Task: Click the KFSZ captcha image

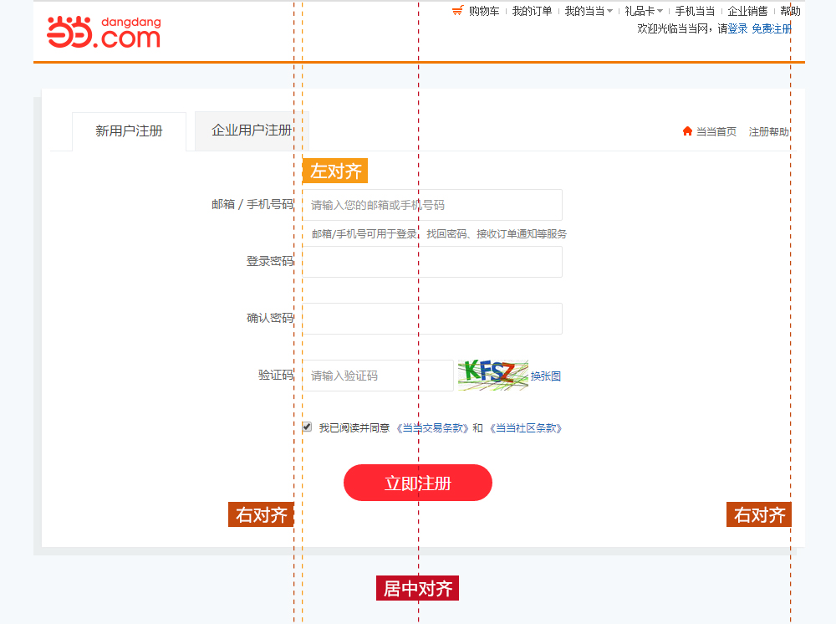Action: pos(492,376)
